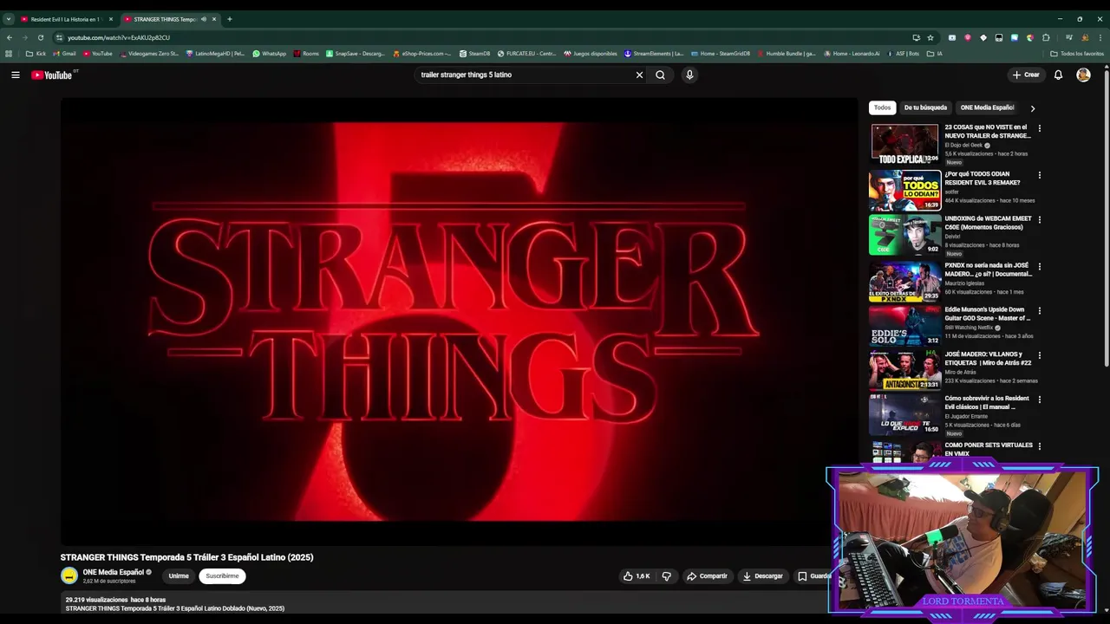Expand the Todos los favoritos folder
1110x624 pixels.
point(1077,54)
